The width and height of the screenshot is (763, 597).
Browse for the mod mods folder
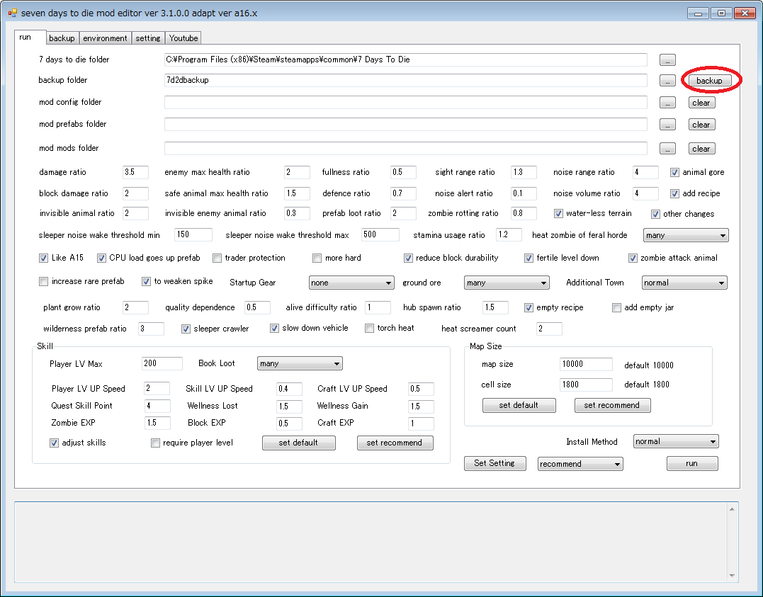(667, 149)
